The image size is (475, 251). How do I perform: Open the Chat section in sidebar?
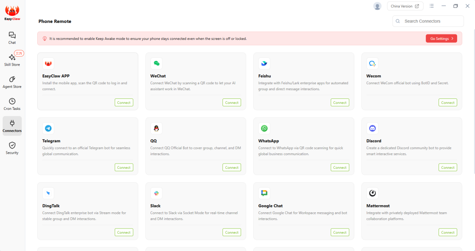click(12, 38)
